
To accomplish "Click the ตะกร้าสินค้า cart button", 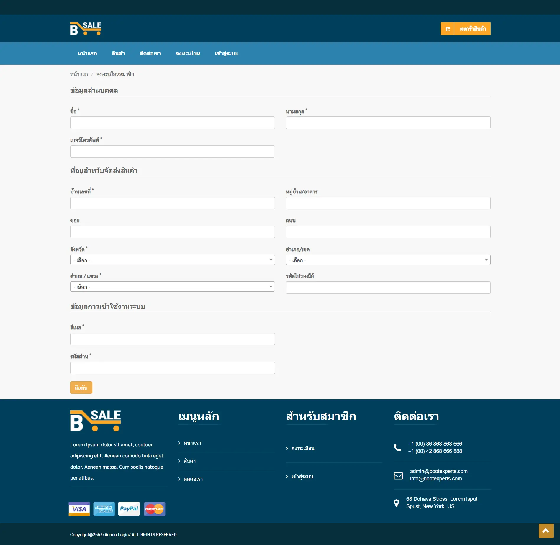I will [472, 28].
